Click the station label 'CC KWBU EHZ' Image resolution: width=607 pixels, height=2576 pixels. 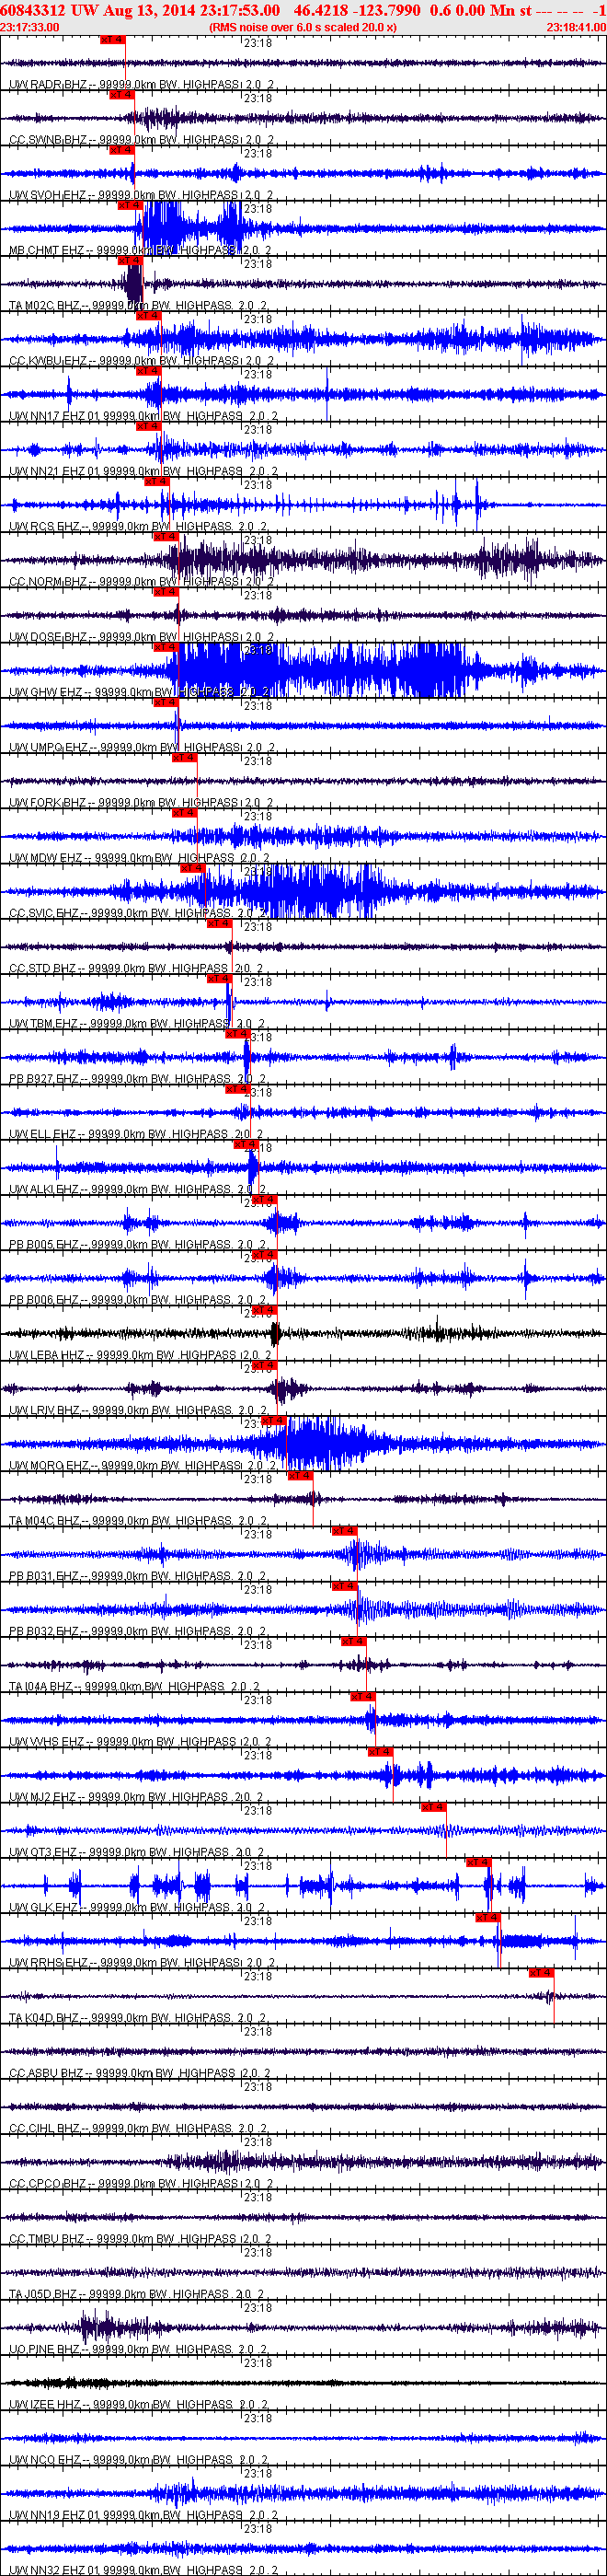pyautogui.click(x=48, y=361)
